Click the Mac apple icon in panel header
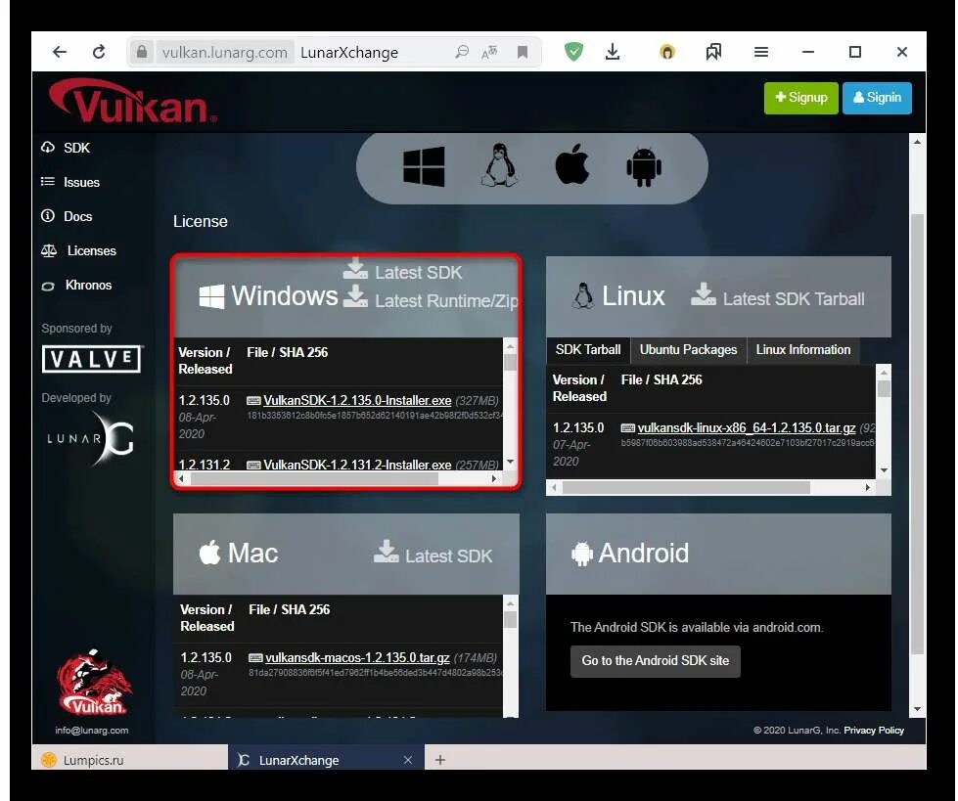This screenshot has width=958, height=801. point(209,553)
